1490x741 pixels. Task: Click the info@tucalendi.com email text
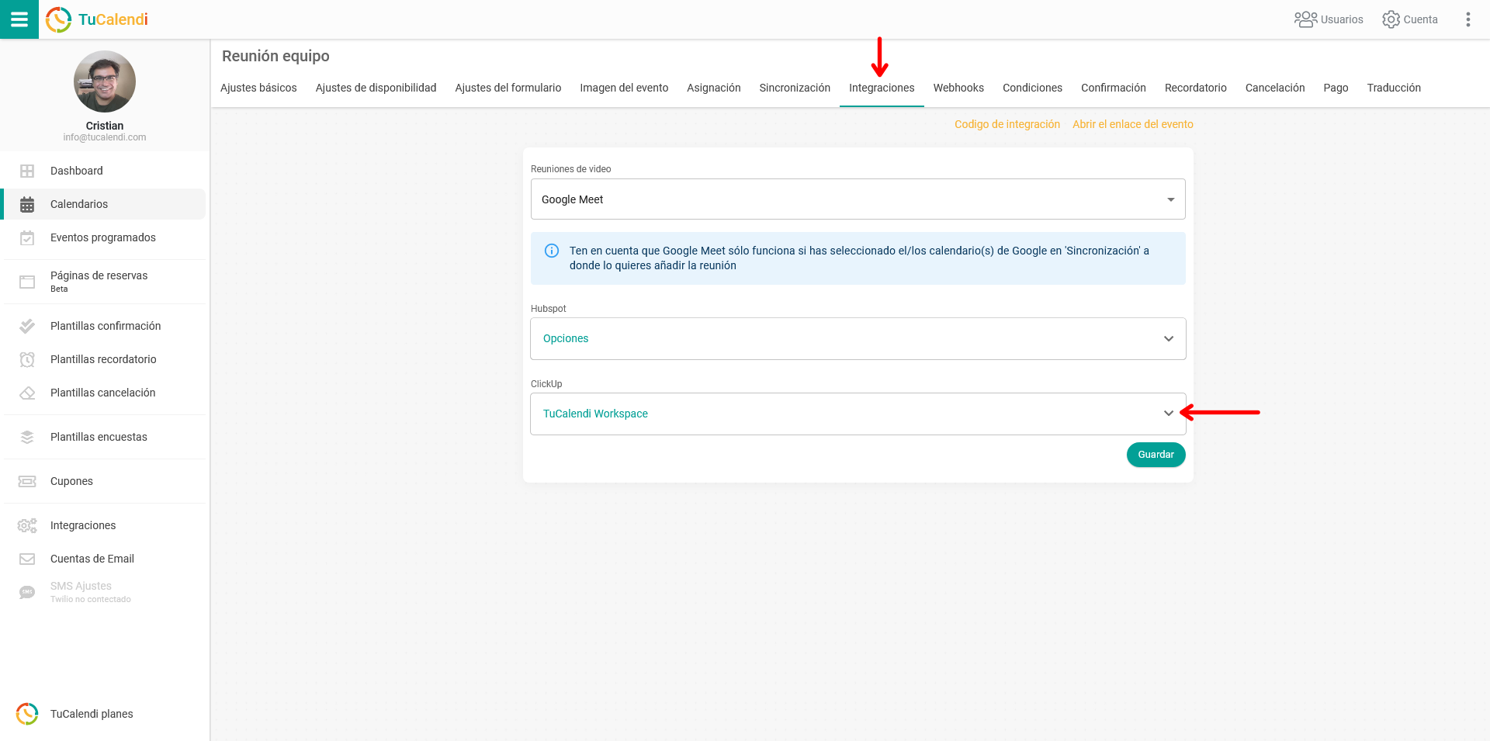click(x=105, y=137)
